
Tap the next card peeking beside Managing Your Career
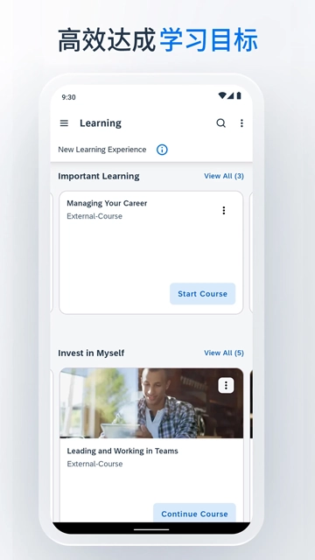pos(251,253)
